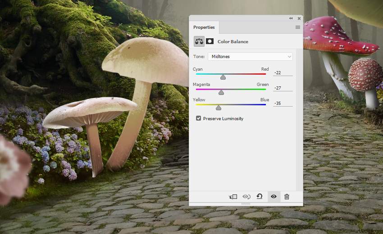Click the Magenta-Green value field -27
The width and height of the screenshot is (383, 234).
point(283,88)
